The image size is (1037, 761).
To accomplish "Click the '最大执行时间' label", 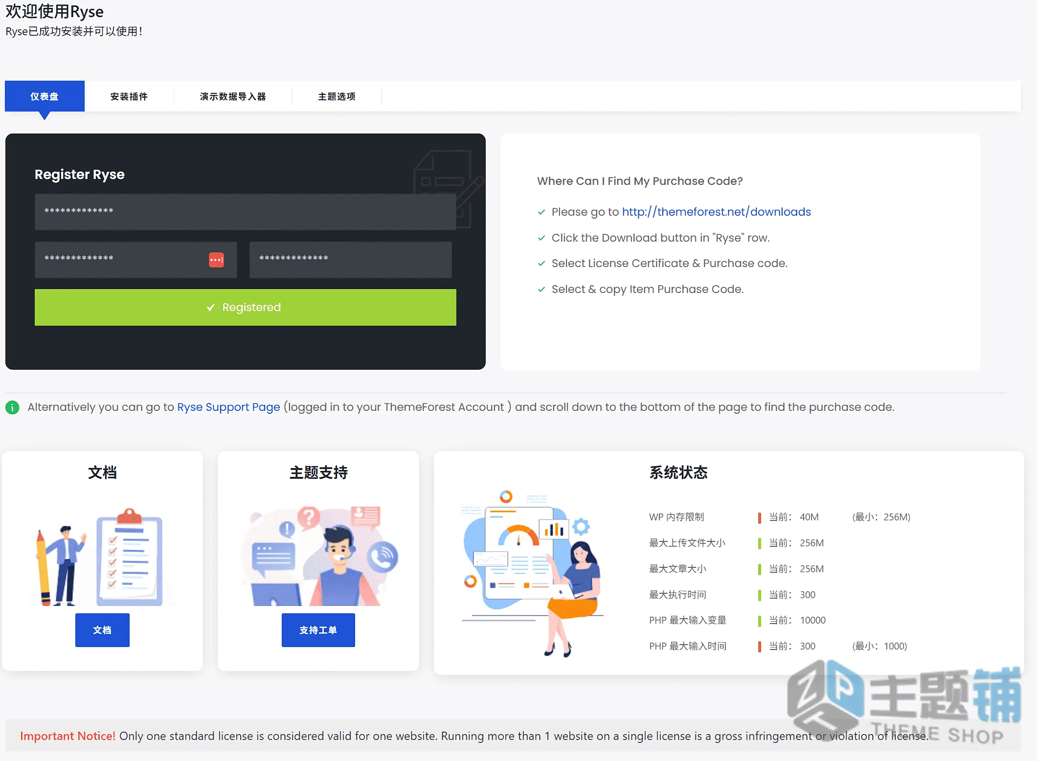I will (x=677, y=595).
